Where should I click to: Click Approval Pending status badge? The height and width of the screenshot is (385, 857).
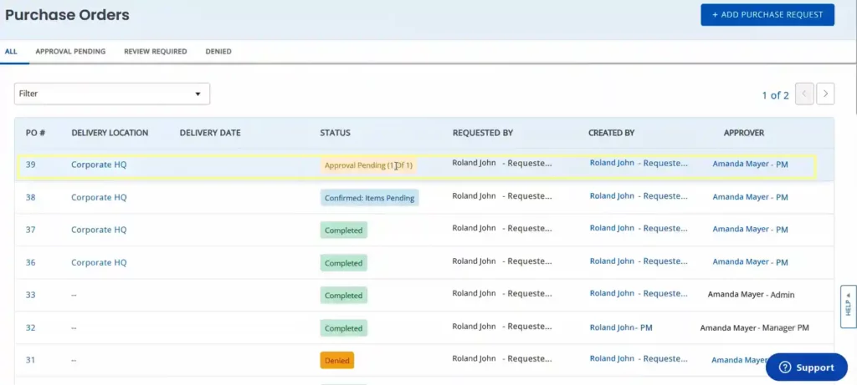pos(368,165)
